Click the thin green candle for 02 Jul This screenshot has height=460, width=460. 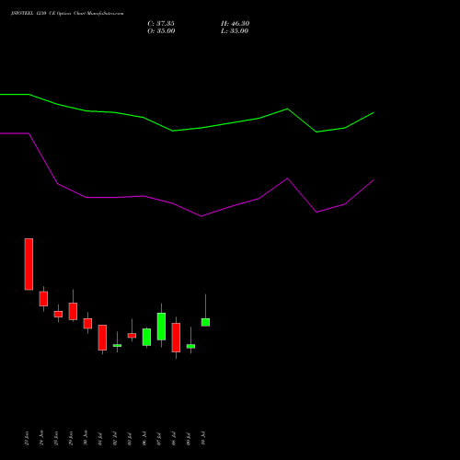(117, 345)
